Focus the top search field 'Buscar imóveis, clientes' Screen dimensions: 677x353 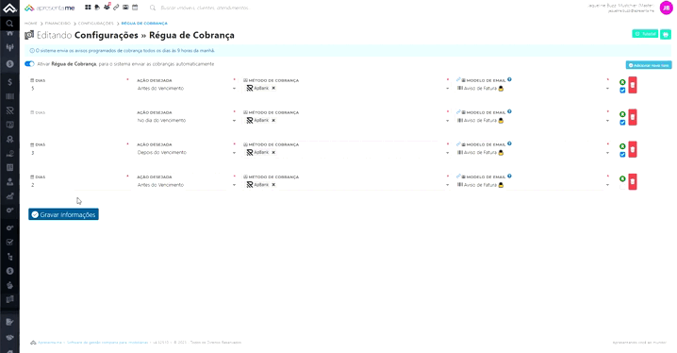pyautogui.click(x=205, y=8)
